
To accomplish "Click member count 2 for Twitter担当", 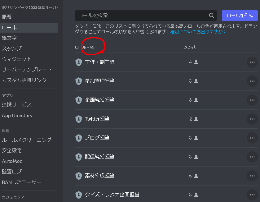I will click(191, 119).
